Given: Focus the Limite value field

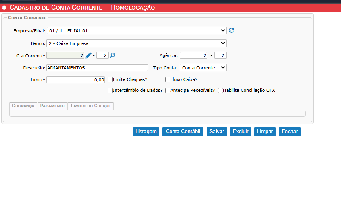Looking at the screenshot, I should 76,80.
